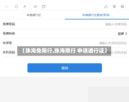The height and width of the screenshot is (102, 129).
Task: Go back with the left arrow icon
Action: click(7, 6)
